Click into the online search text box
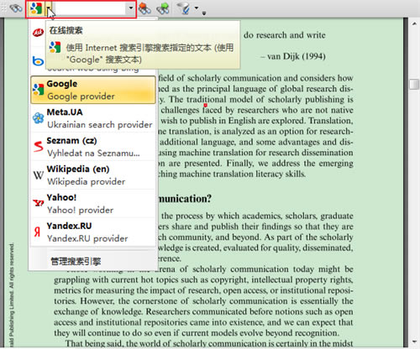 [x=89, y=8]
